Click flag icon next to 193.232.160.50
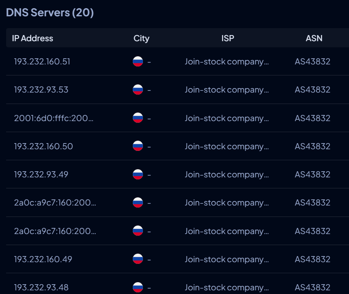The height and width of the screenshot is (294, 349). coord(138,146)
